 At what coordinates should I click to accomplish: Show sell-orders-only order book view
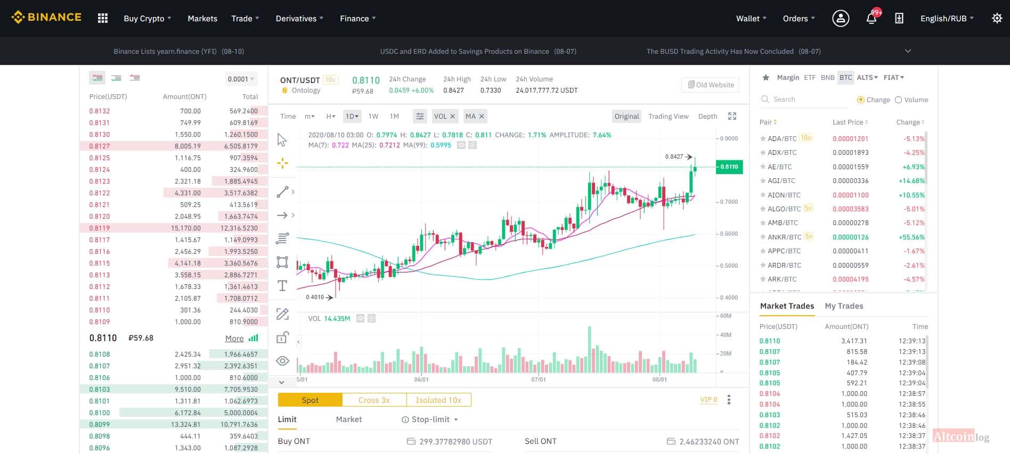135,78
